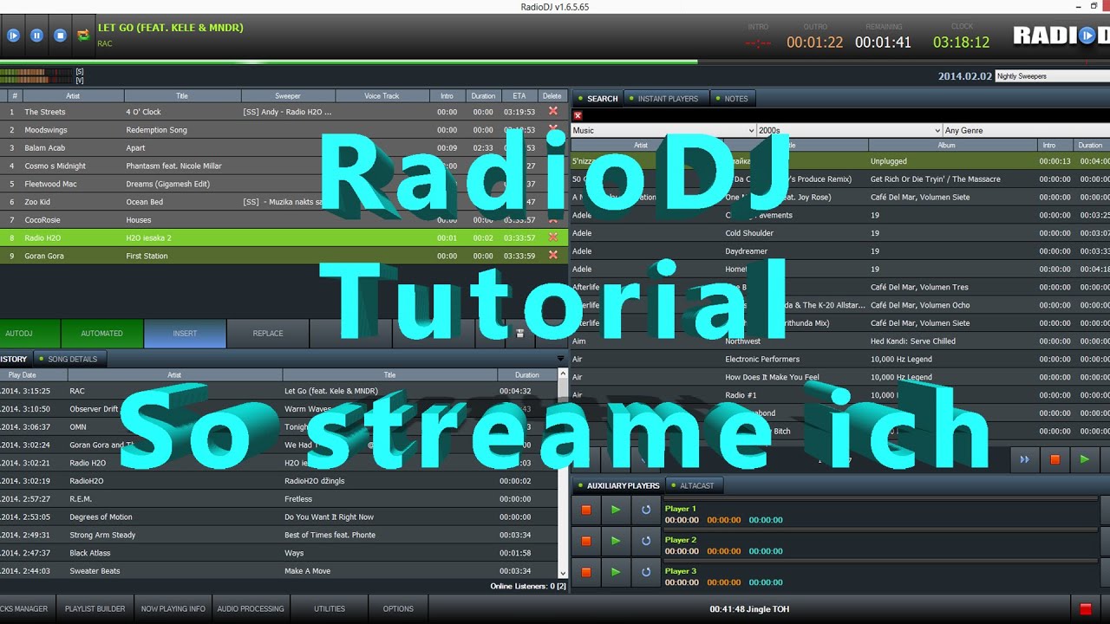The image size is (1110, 624).
Task: Toggle loop on auxiliary Player 3
Action: click(645, 572)
